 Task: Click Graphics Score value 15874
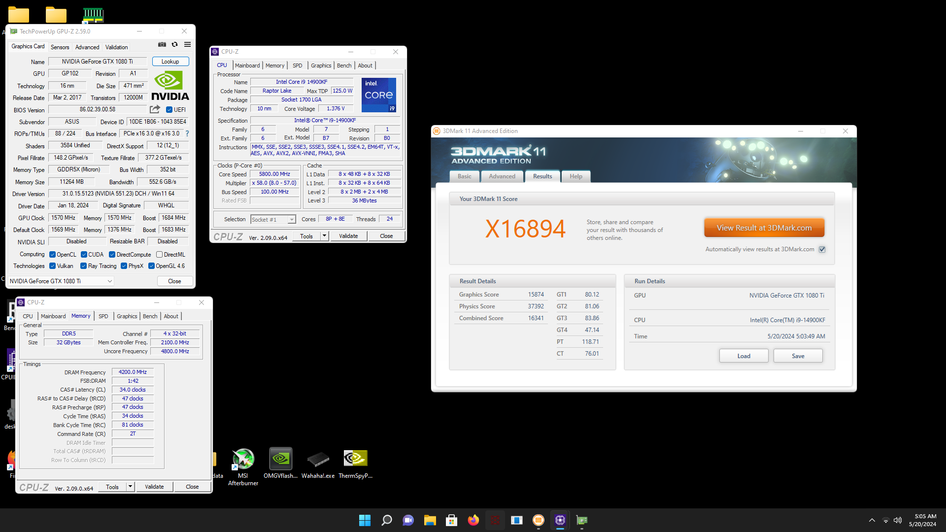point(536,295)
